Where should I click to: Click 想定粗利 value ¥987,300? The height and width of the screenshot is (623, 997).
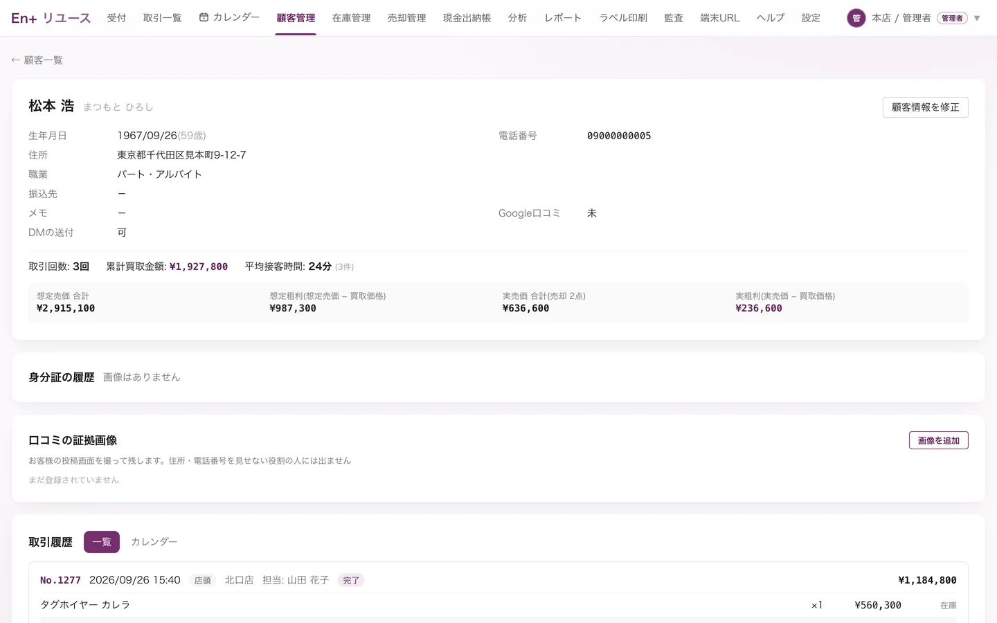pyautogui.click(x=293, y=309)
